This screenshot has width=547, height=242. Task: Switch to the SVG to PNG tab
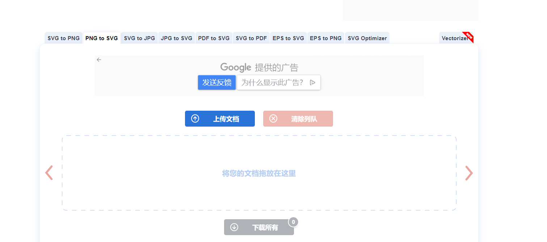tap(63, 38)
